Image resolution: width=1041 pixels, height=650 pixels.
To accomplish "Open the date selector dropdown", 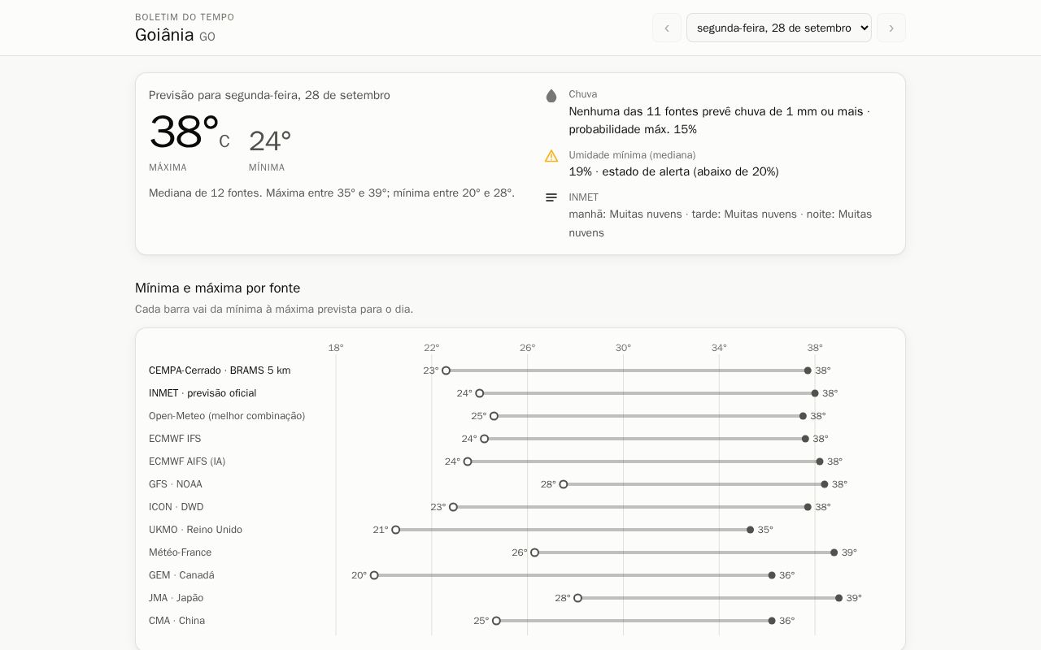I will tap(779, 28).
